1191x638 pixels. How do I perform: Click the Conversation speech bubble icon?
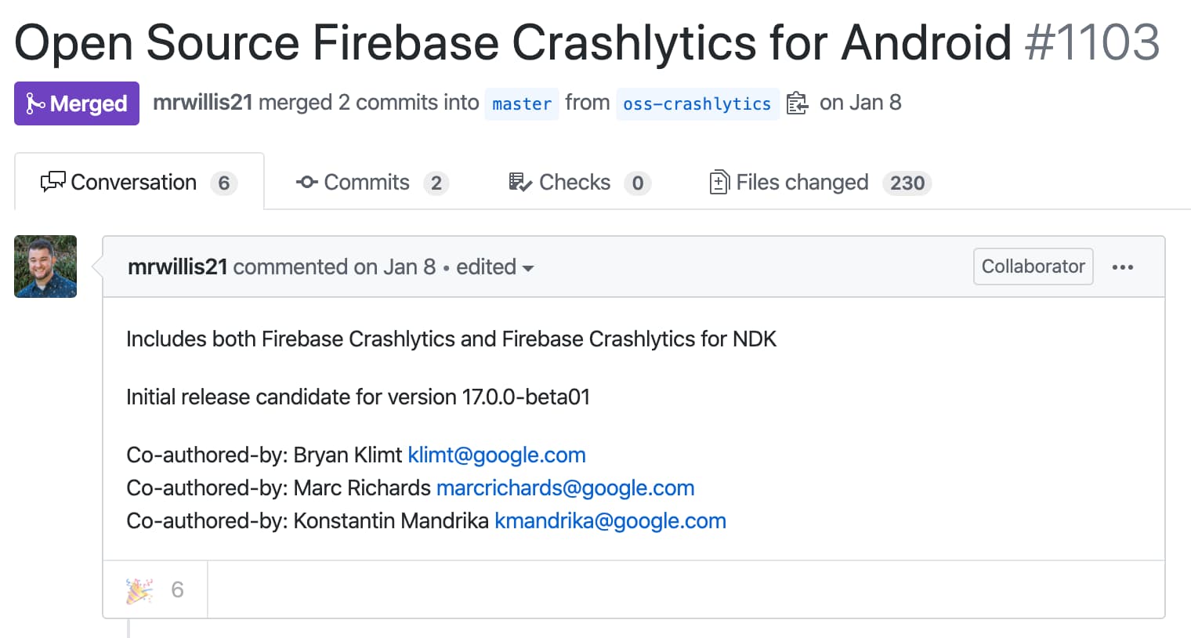[x=52, y=183]
